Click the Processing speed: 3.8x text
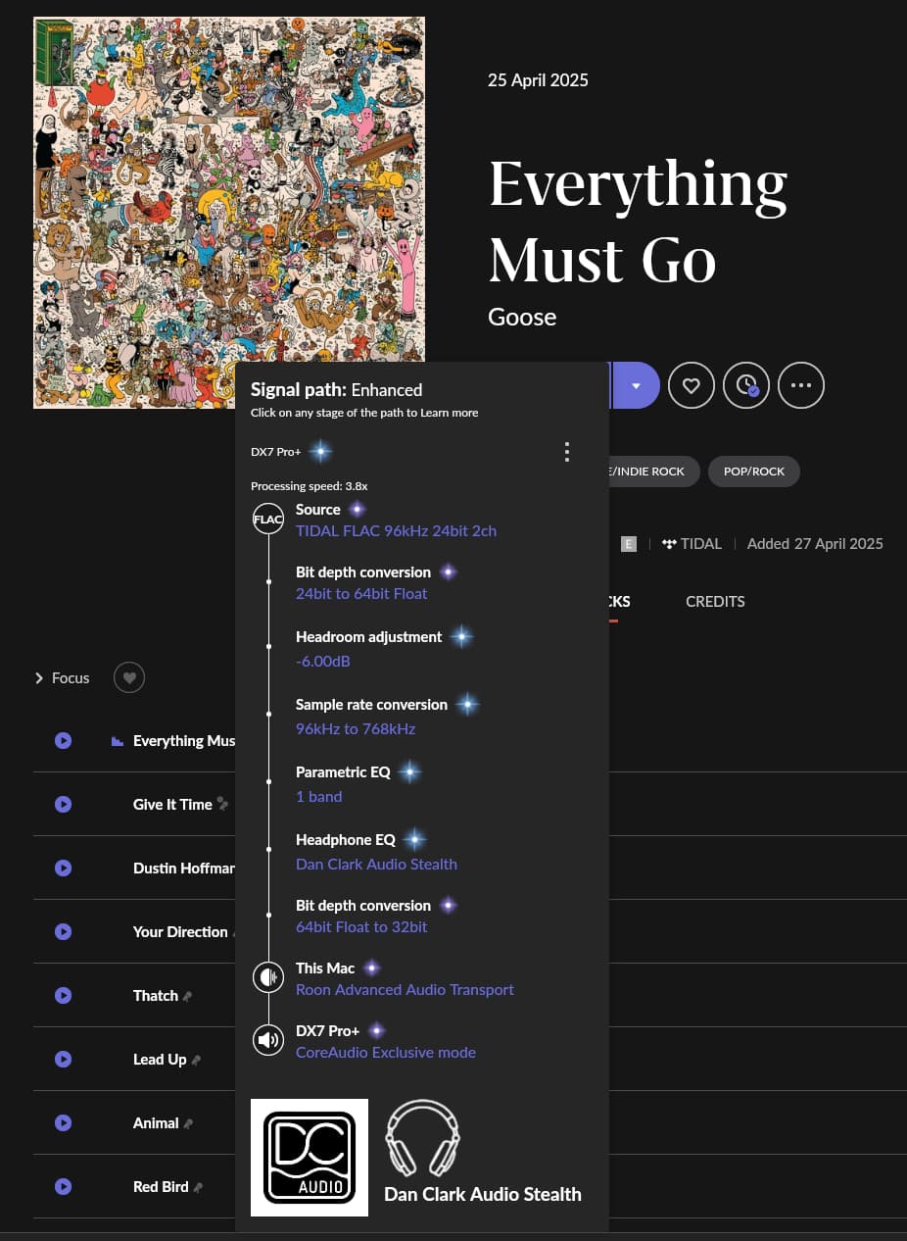This screenshot has width=907, height=1241. pyautogui.click(x=310, y=486)
